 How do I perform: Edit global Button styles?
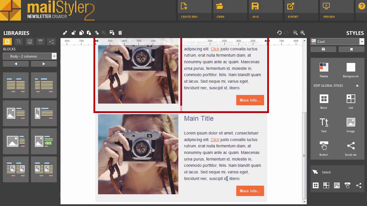pyautogui.click(x=324, y=148)
